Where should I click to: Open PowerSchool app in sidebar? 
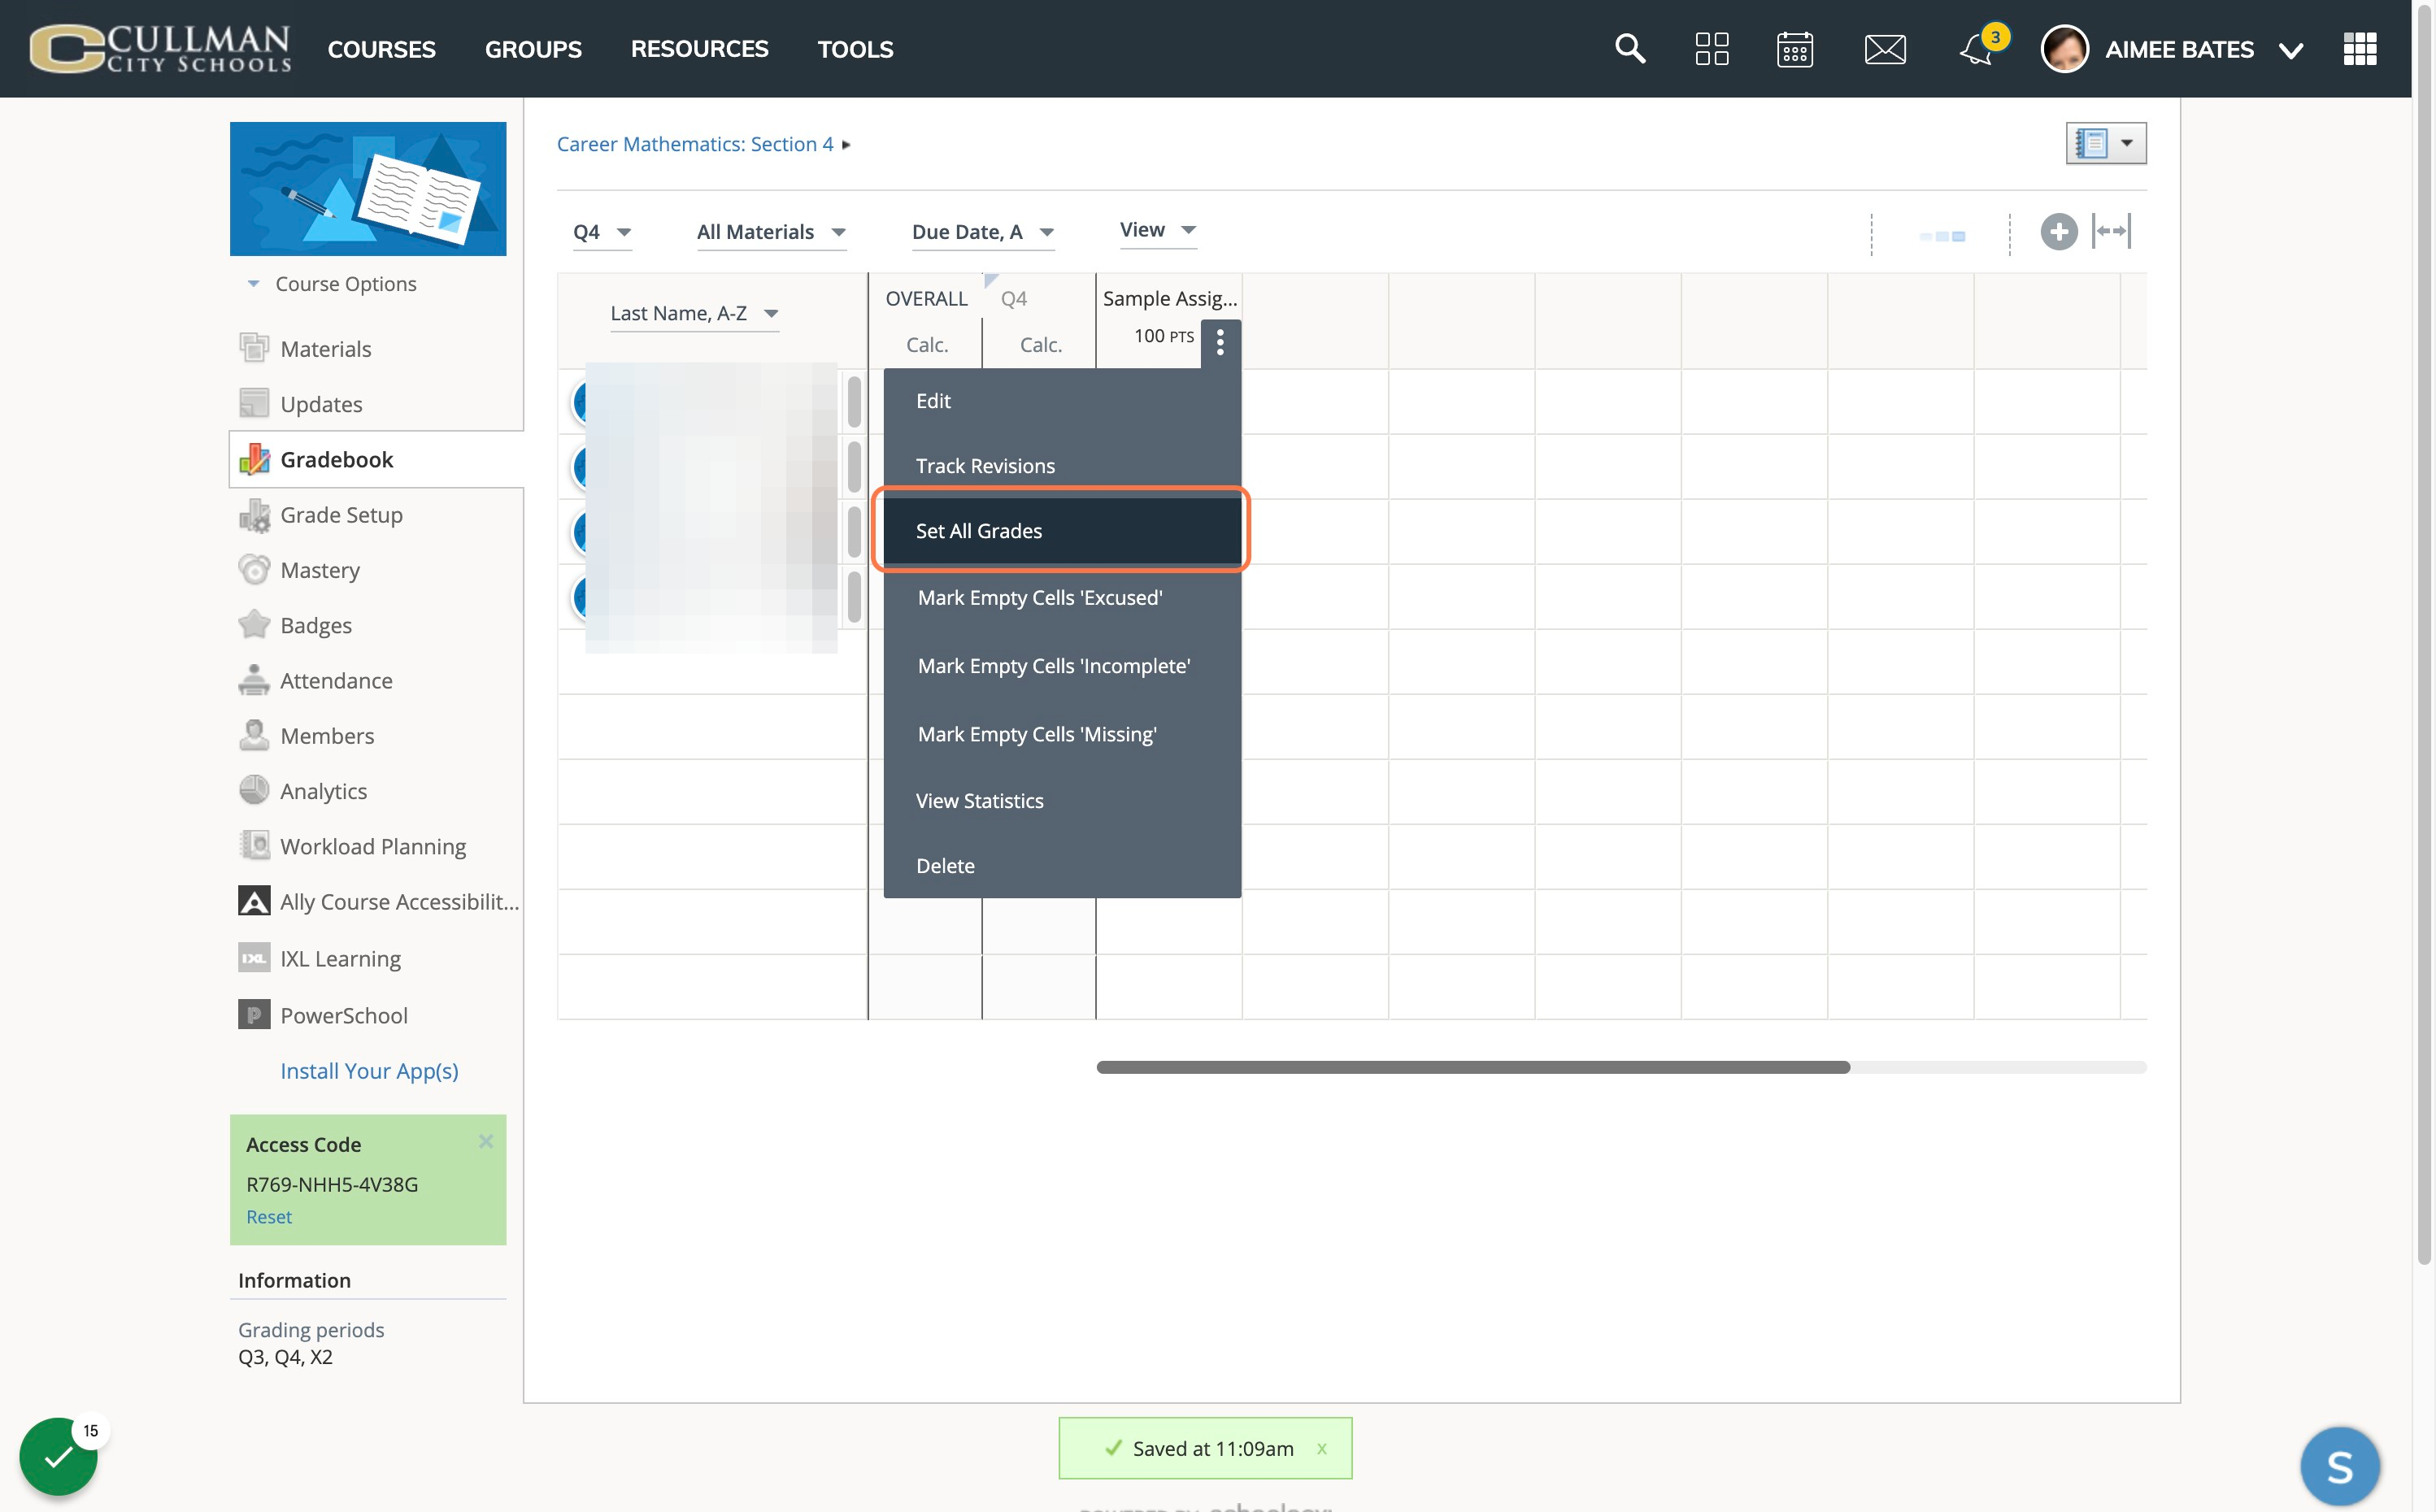343,1015
